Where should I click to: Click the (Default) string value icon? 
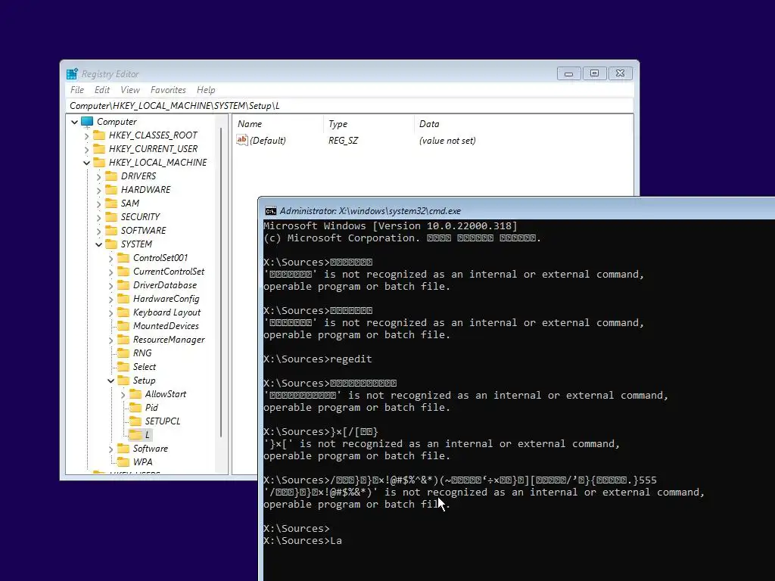(x=241, y=140)
